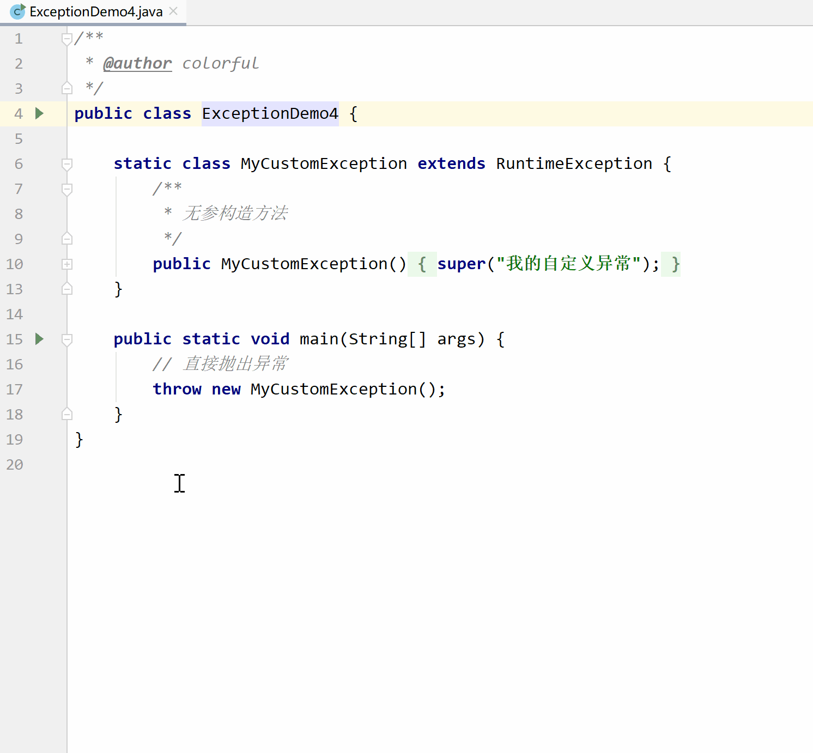Screen dimensions: 813x753
Task: Click fold end marker at line 18
Action: pyautogui.click(x=67, y=414)
